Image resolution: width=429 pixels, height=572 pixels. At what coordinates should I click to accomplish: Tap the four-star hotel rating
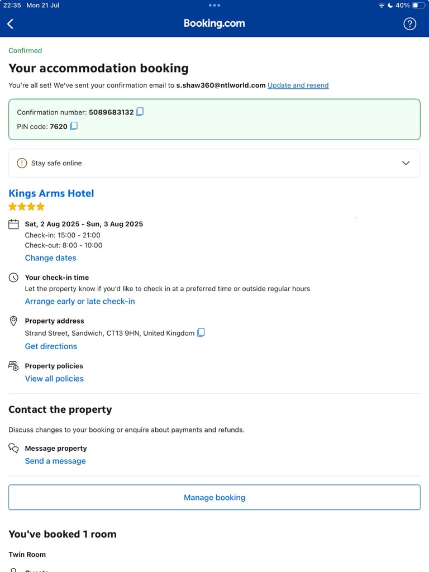point(27,207)
